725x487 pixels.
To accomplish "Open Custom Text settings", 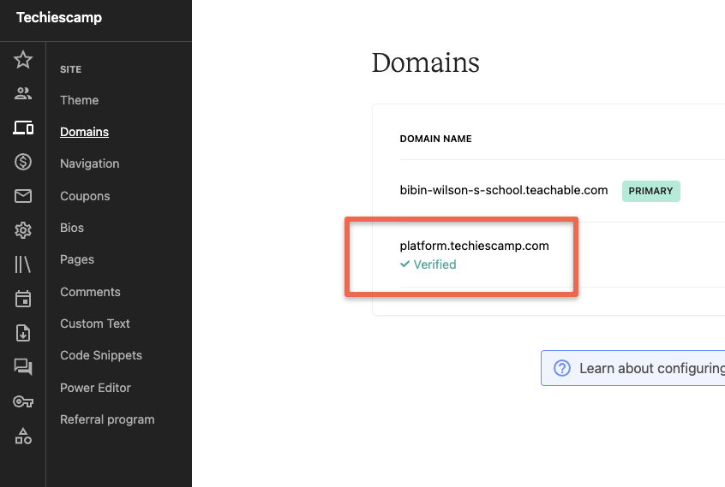I will 95,324.
